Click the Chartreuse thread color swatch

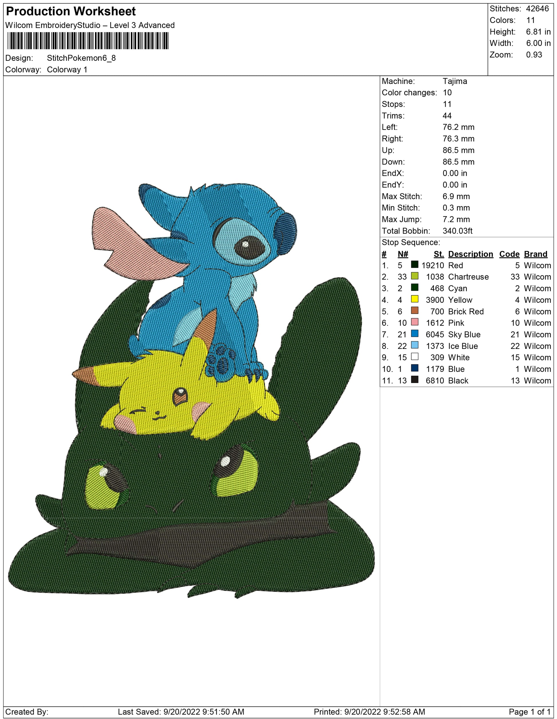(x=414, y=276)
